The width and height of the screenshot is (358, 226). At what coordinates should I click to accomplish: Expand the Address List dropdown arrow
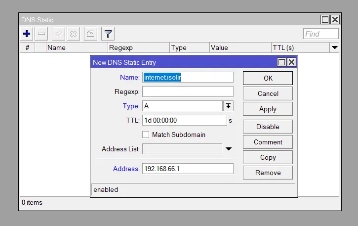[x=228, y=149]
